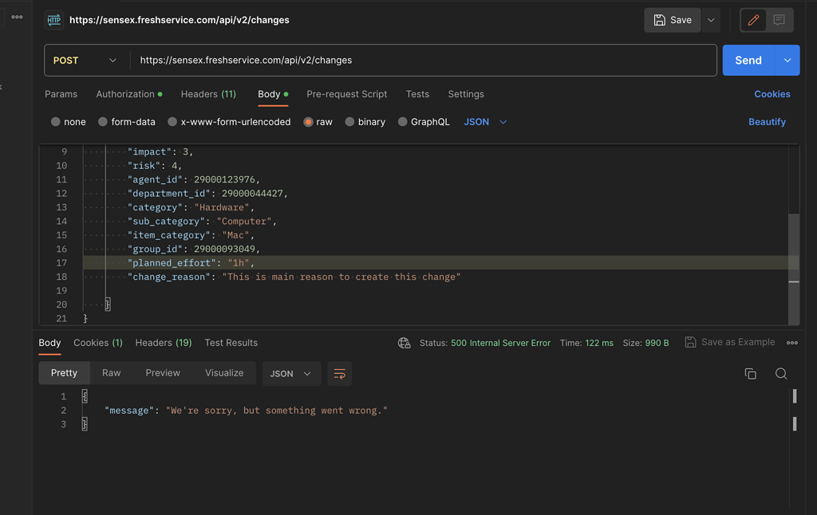Click the network globe icon

(x=405, y=343)
